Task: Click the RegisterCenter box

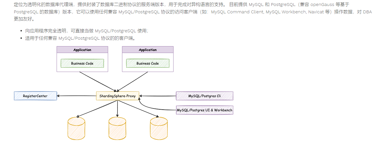Action: [35, 96]
